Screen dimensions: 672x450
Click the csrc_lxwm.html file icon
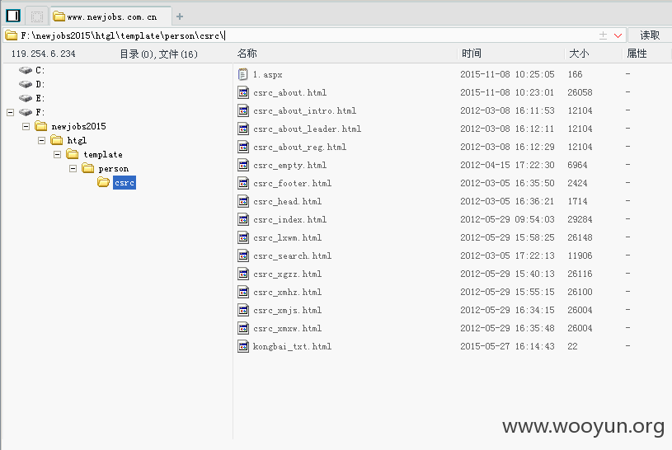[243, 237]
